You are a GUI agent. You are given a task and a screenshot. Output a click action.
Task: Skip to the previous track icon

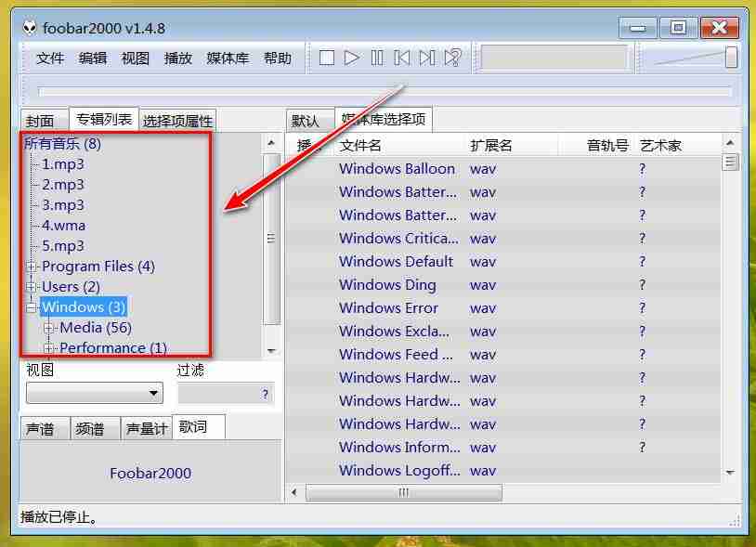click(401, 59)
